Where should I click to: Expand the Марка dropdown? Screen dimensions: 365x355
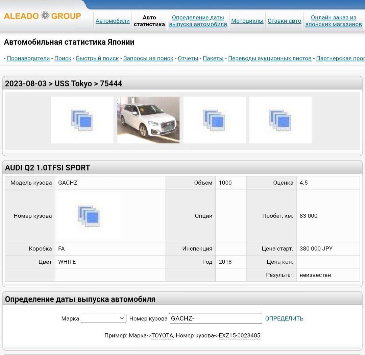point(103,318)
